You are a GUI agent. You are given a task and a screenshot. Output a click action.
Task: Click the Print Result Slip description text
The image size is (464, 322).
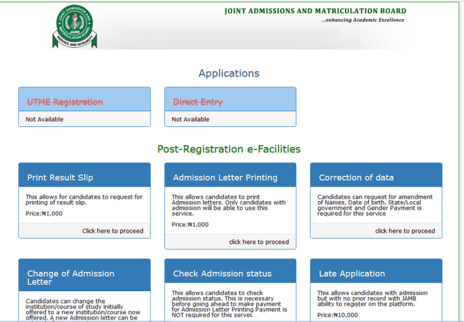(x=84, y=199)
